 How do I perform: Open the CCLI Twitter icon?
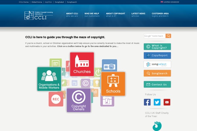point(157,102)
